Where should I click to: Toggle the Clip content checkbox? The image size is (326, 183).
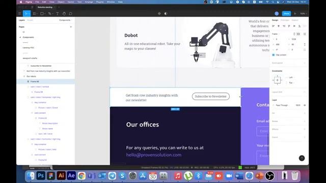coord(274,55)
